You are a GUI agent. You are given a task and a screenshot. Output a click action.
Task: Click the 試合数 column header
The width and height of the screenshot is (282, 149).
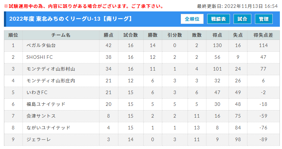131,35
